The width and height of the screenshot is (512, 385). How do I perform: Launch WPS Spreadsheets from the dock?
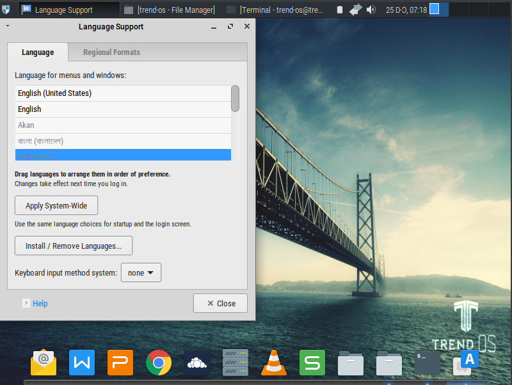312,363
